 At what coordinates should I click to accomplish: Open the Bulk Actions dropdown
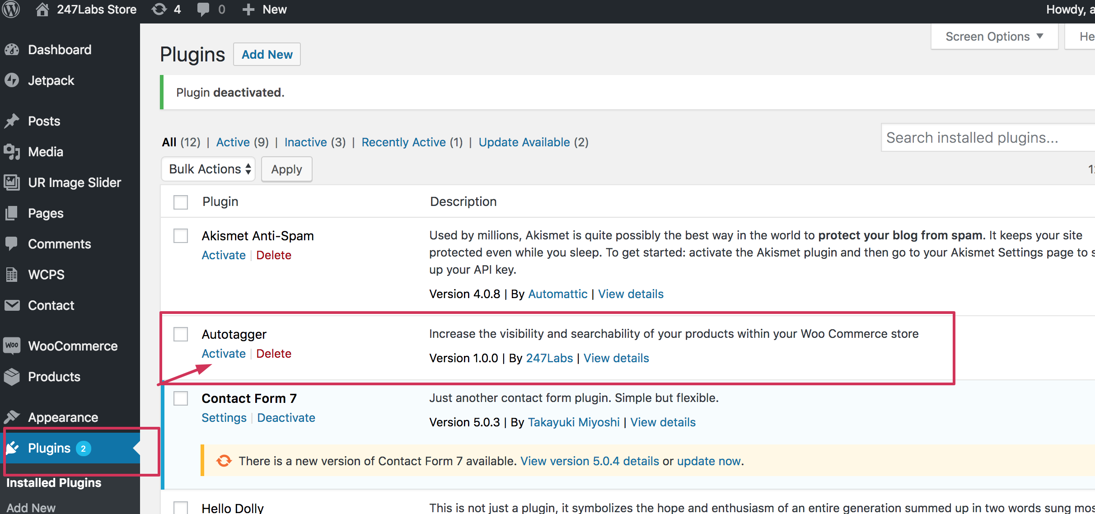[x=208, y=169]
